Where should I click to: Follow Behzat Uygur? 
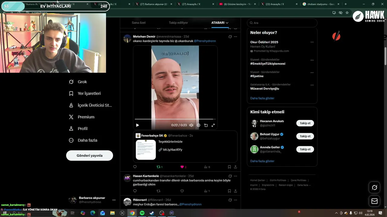coord(305,136)
